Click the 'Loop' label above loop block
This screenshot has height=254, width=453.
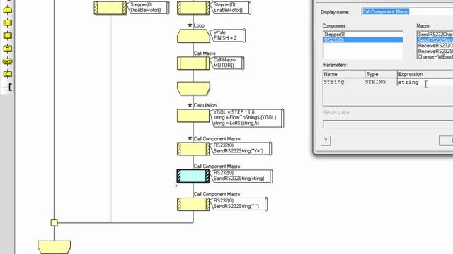pyautogui.click(x=199, y=25)
